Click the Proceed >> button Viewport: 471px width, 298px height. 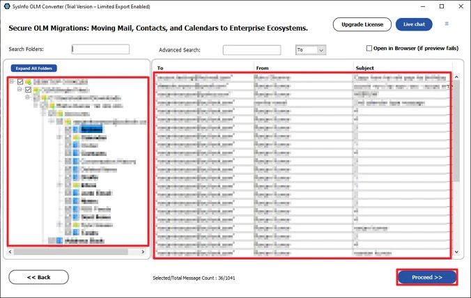point(427,277)
